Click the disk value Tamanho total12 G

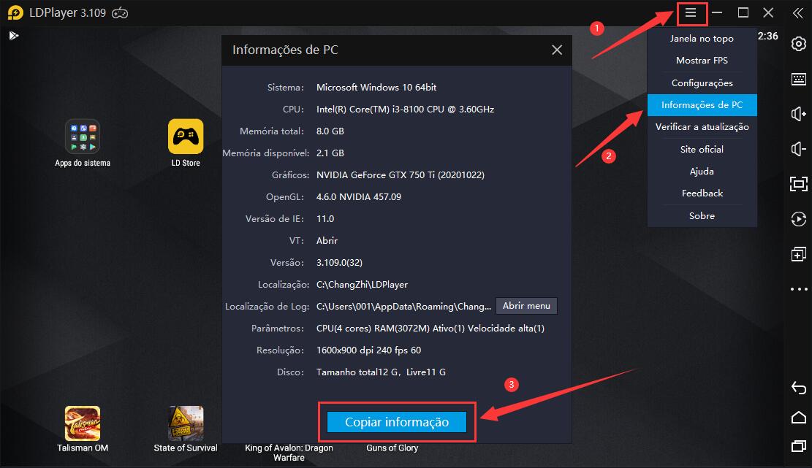tap(381, 372)
